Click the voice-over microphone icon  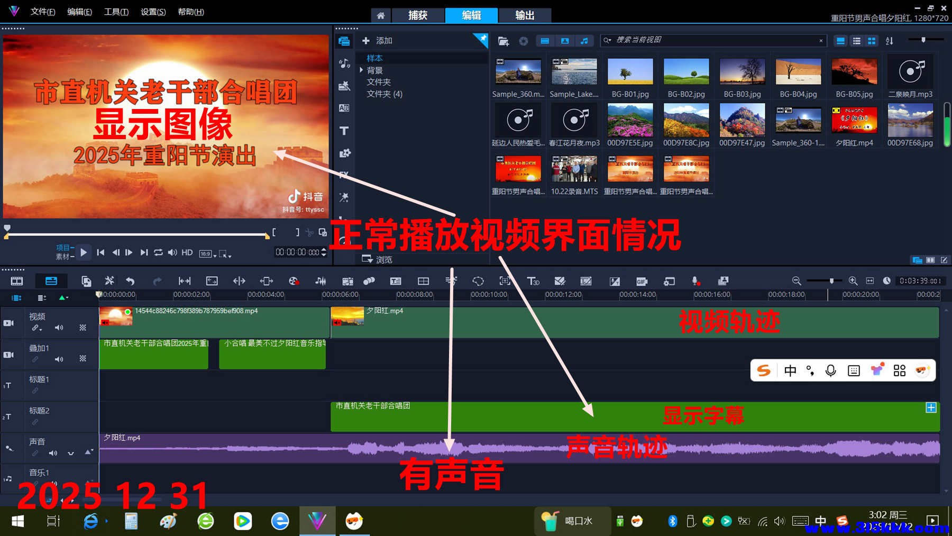click(695, 281)
